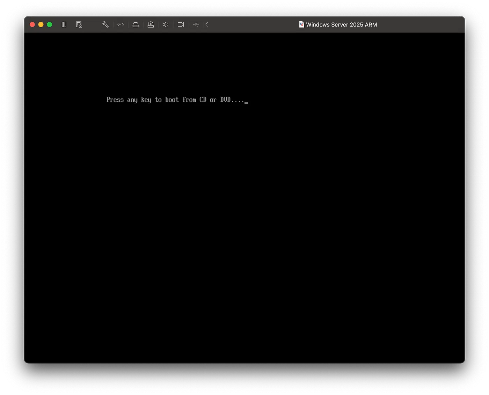Minimize the VM window
The image size is (489, 395).
point(41,24)
